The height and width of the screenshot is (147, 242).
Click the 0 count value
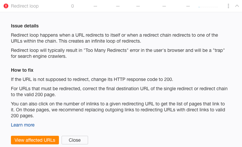73,6
